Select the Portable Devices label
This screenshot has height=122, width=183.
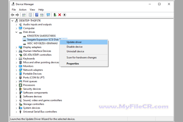click(32, 74)
